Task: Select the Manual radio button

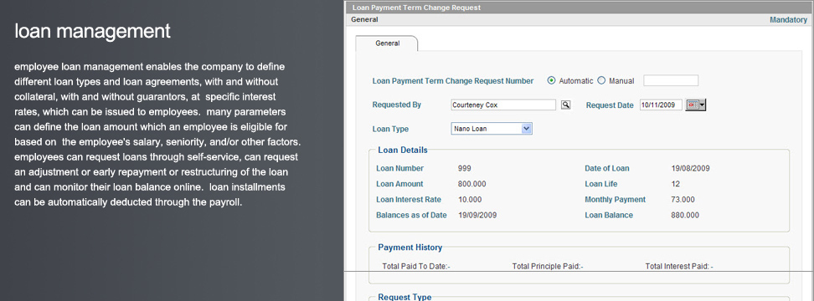Action: coord(601,80)
